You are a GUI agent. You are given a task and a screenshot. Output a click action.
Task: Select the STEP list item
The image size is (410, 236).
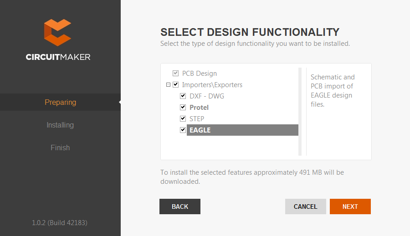197,119
